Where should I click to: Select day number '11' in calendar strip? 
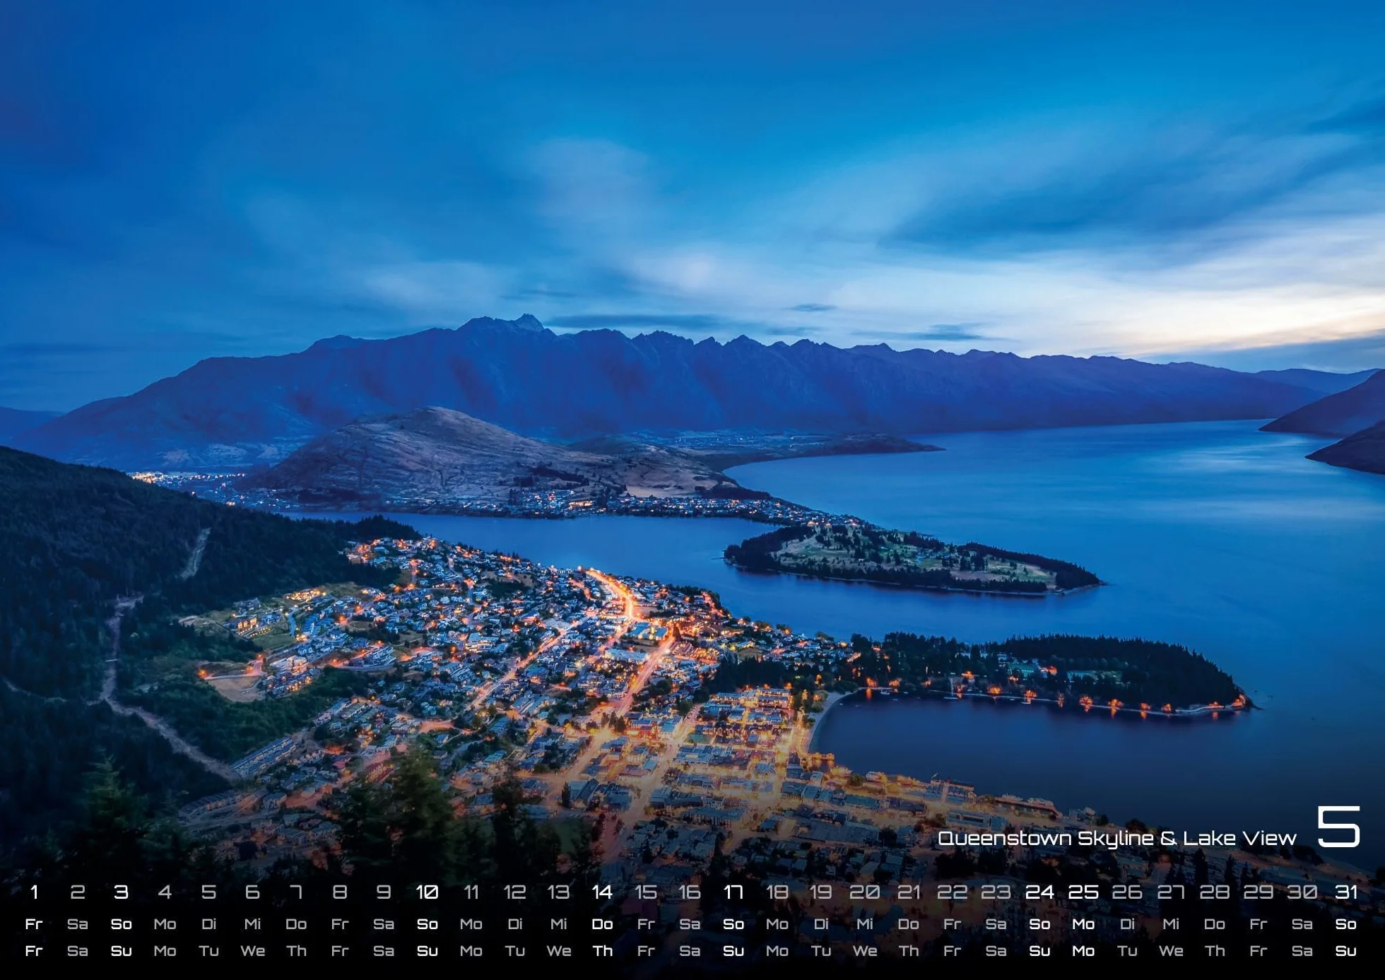[471, 892]
